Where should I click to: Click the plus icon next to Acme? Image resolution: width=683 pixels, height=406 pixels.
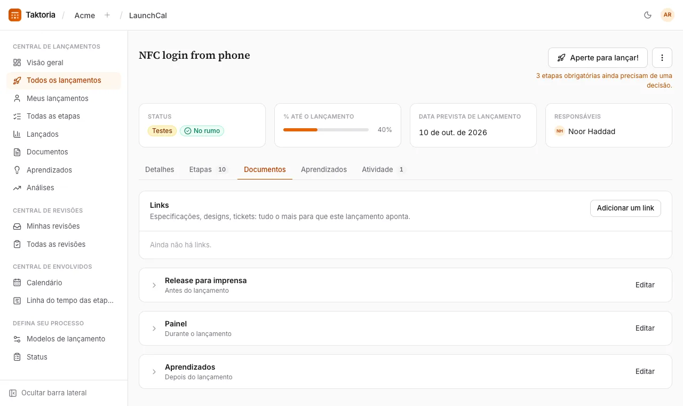107,15
